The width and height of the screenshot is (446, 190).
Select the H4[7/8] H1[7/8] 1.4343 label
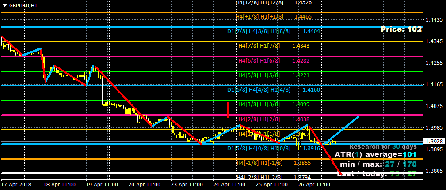click(x=274, y=46)
